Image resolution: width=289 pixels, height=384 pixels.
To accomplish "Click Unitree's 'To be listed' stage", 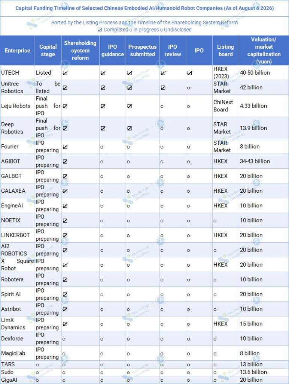I will [x=48, y=87].
